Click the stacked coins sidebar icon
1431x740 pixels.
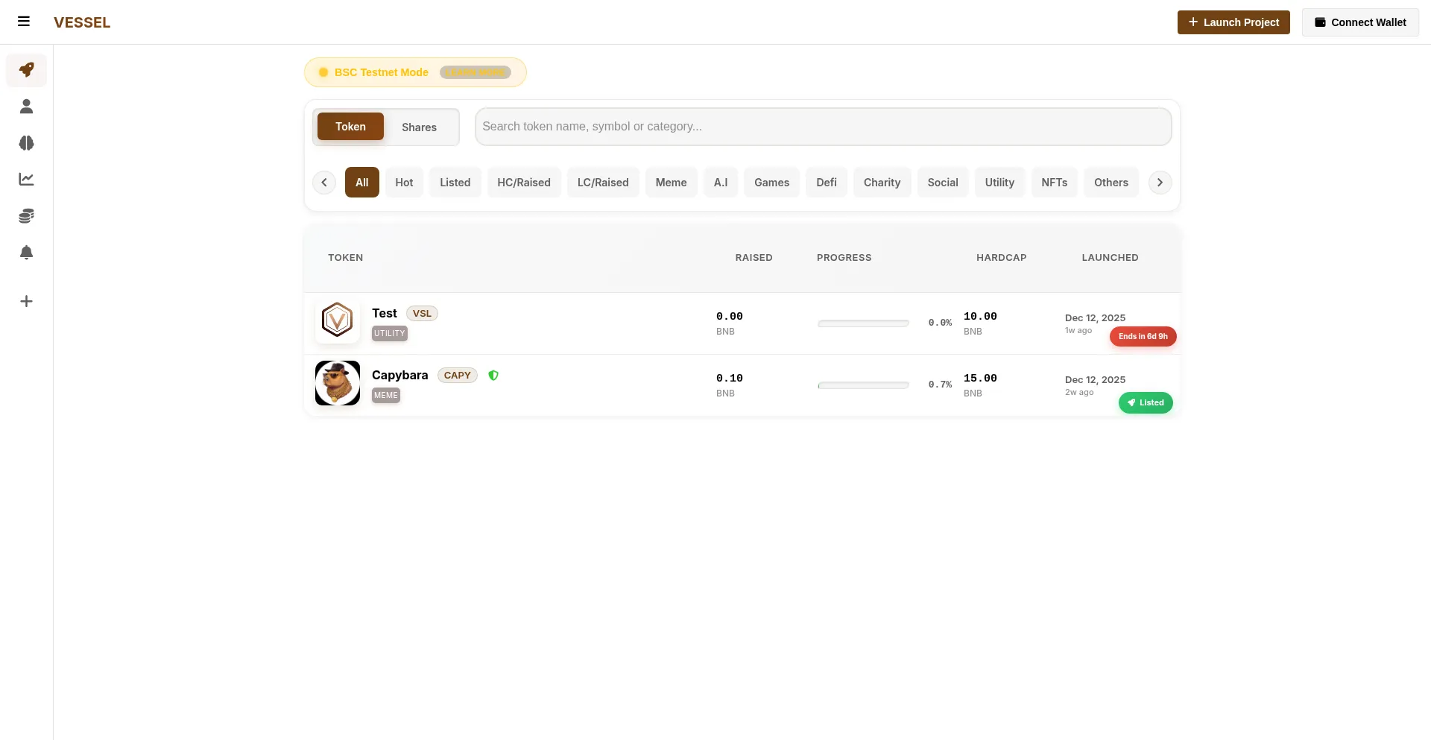[26, 216]
